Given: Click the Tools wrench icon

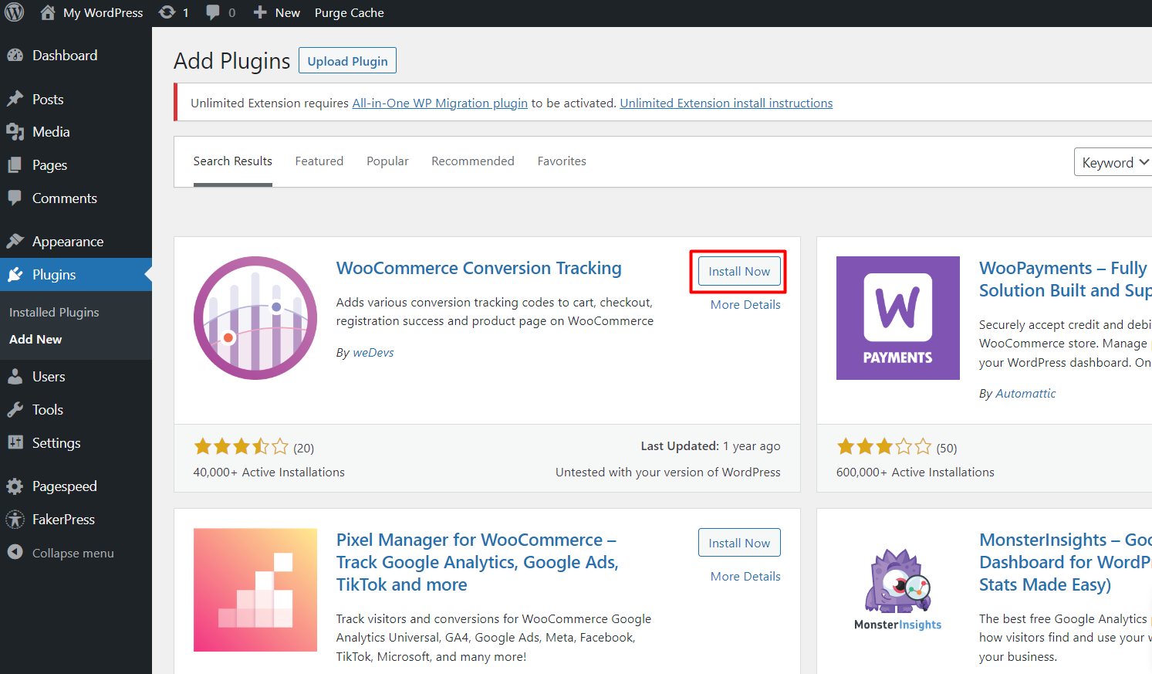Looking at the screenshot, I should (15, 410).
